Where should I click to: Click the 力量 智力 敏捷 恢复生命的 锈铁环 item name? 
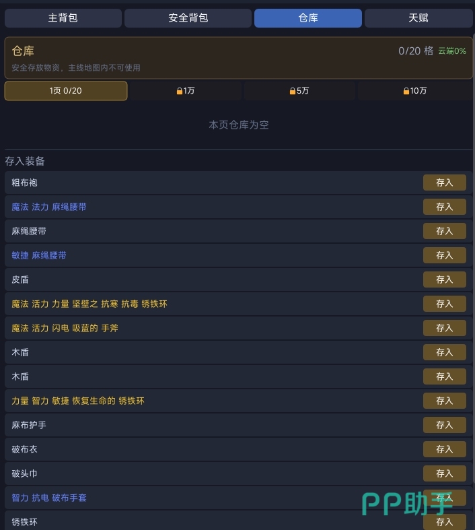click(x=78, y=401)
